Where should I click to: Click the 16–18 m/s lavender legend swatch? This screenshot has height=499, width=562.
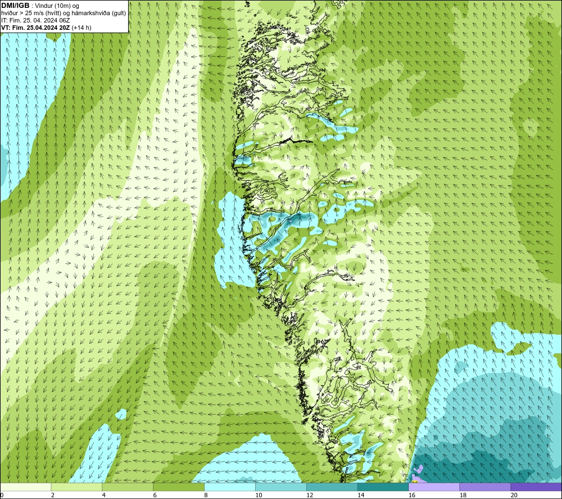(x=434, y=487)
